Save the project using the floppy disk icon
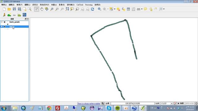Screen dimensions: 198x111 coord(14,9)
